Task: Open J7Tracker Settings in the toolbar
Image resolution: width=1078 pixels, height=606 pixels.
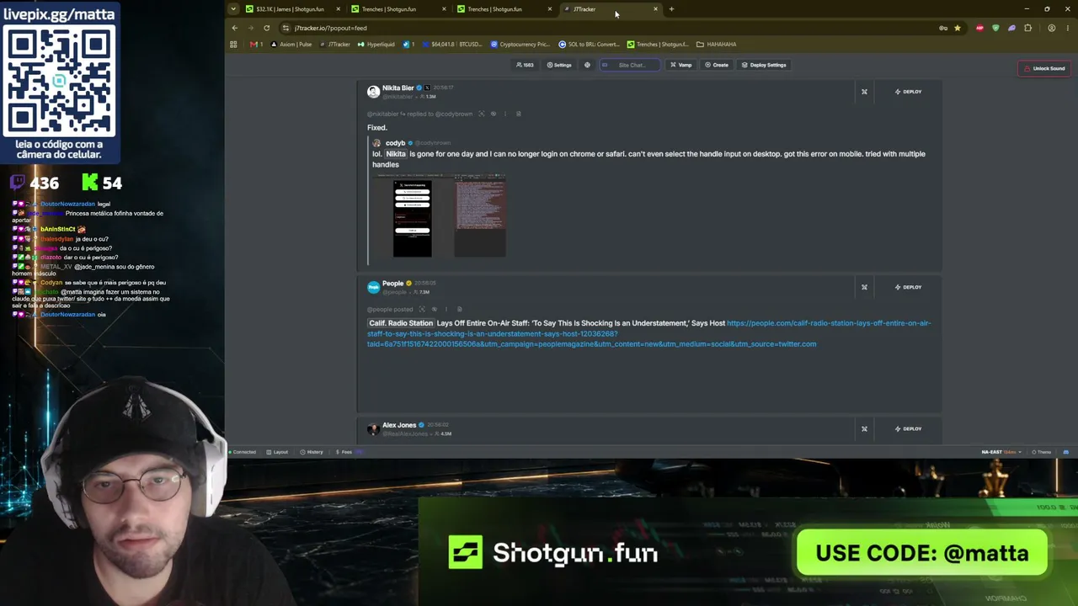Action: pos(559,65)
